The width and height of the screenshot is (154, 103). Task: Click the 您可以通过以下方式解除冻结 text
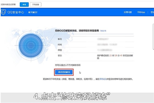68,65
